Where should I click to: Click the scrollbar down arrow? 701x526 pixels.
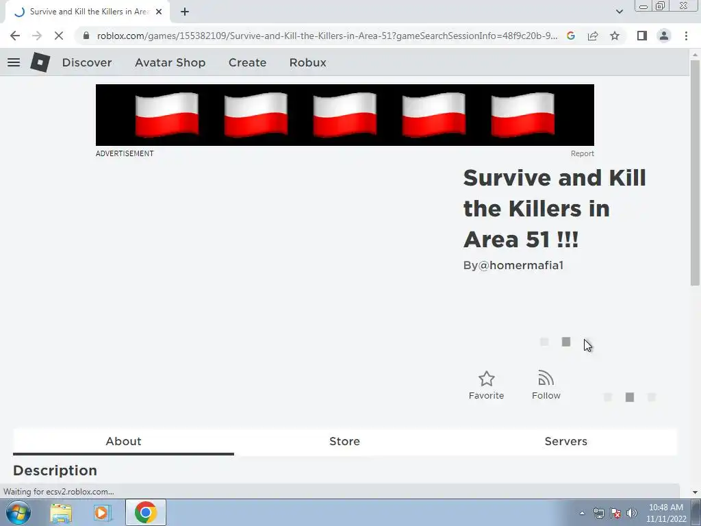[695, 492]
